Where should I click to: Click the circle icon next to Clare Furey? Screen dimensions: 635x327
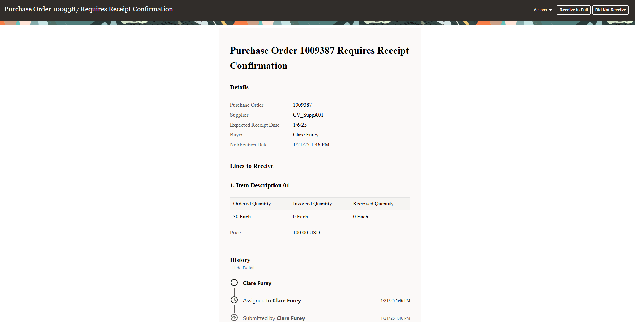[x=234, y=283]
